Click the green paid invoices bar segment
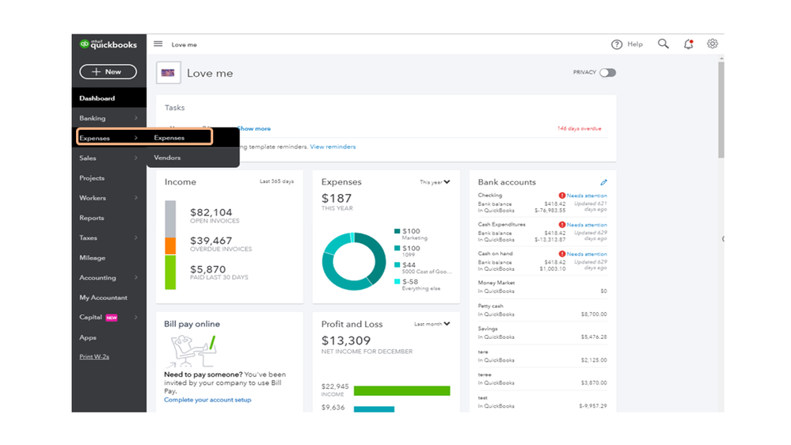Screen dimensions: 791x445 pos(170,272)
